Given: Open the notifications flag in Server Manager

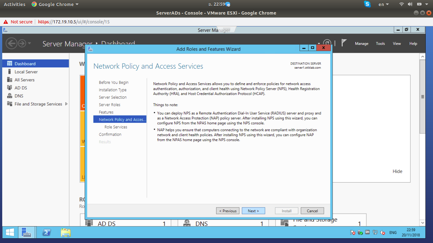Looking at the screenshot, I should (344, 43).
